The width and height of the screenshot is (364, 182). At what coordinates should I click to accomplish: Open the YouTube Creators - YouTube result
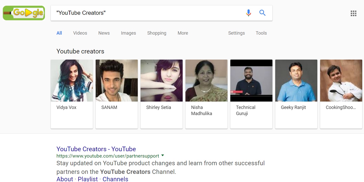click(x=96, y=149)
